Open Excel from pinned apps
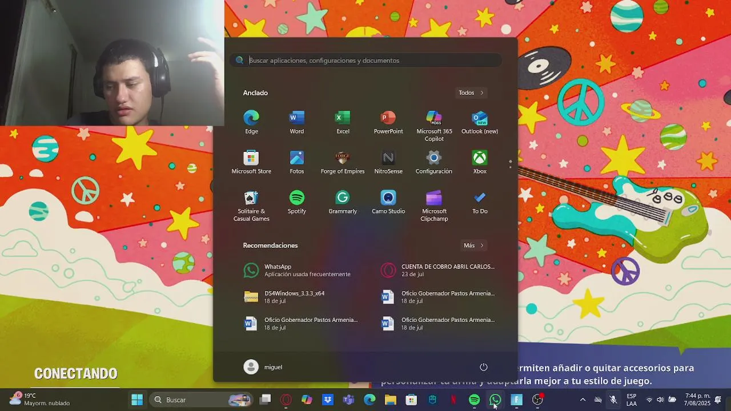 click(x=343, y=123)
